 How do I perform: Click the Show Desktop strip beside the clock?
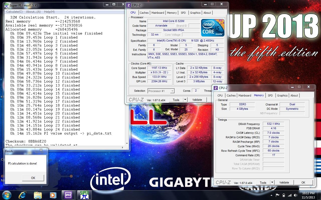pyautogui.click(x=319, y=195)
